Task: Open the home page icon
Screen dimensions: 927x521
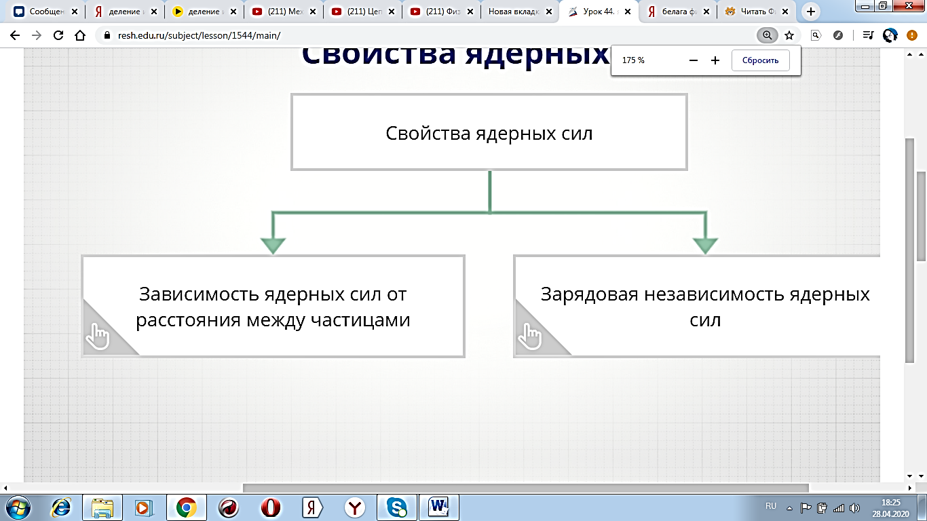Action: (x=80, y=36)
